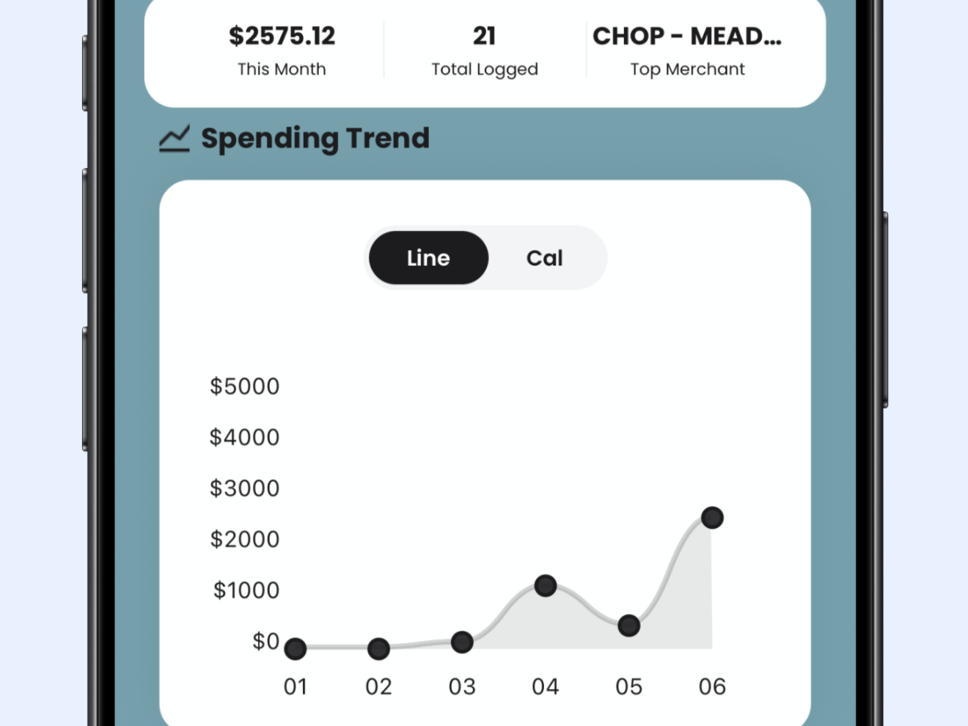Select the data point for 04

pos(546,585)
